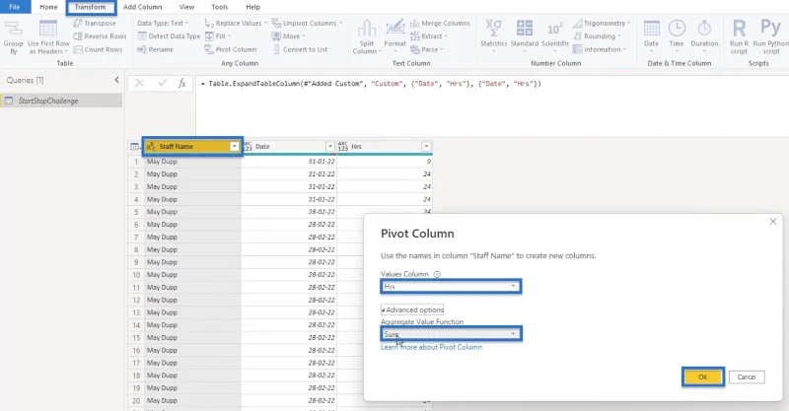The height and width of the screenshot is (411, 789).
Task: Click Count Rows in ribbon
Action: 98,49
